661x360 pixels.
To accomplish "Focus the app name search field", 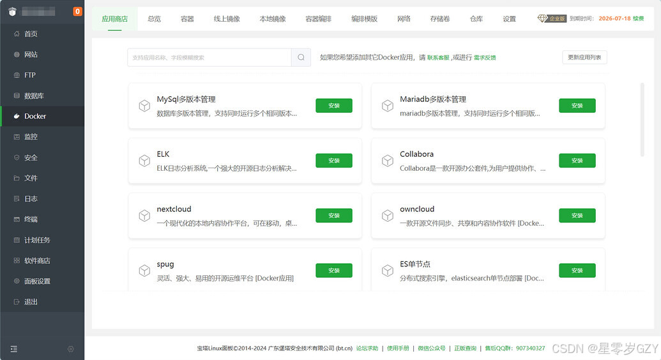I will click(209, 57).
